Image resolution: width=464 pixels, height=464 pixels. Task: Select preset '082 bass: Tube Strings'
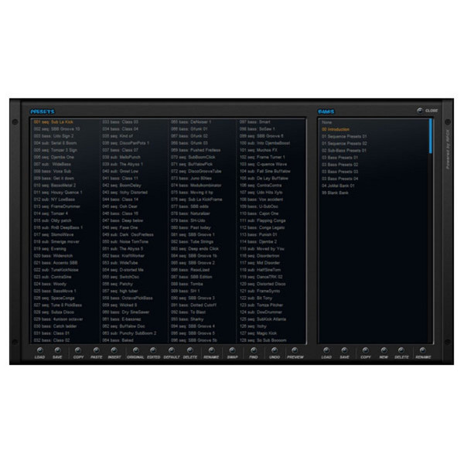click(192, 242)
